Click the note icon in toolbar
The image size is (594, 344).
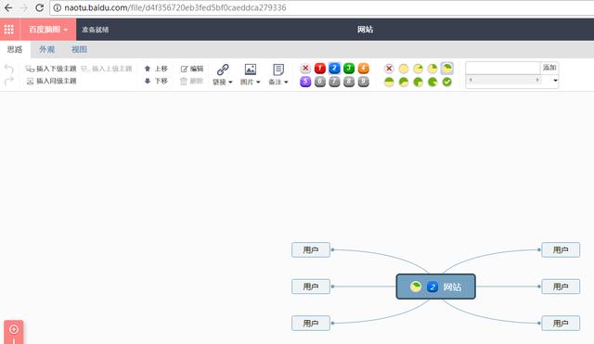[x=278, y=70]
